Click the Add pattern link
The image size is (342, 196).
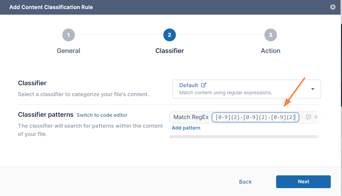coord(186,128)
